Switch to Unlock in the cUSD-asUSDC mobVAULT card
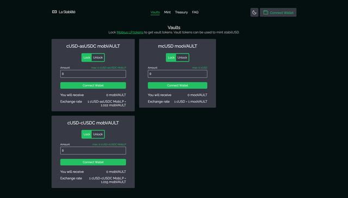Viewport: 348px width, 198px height. [x=98, y=58]
